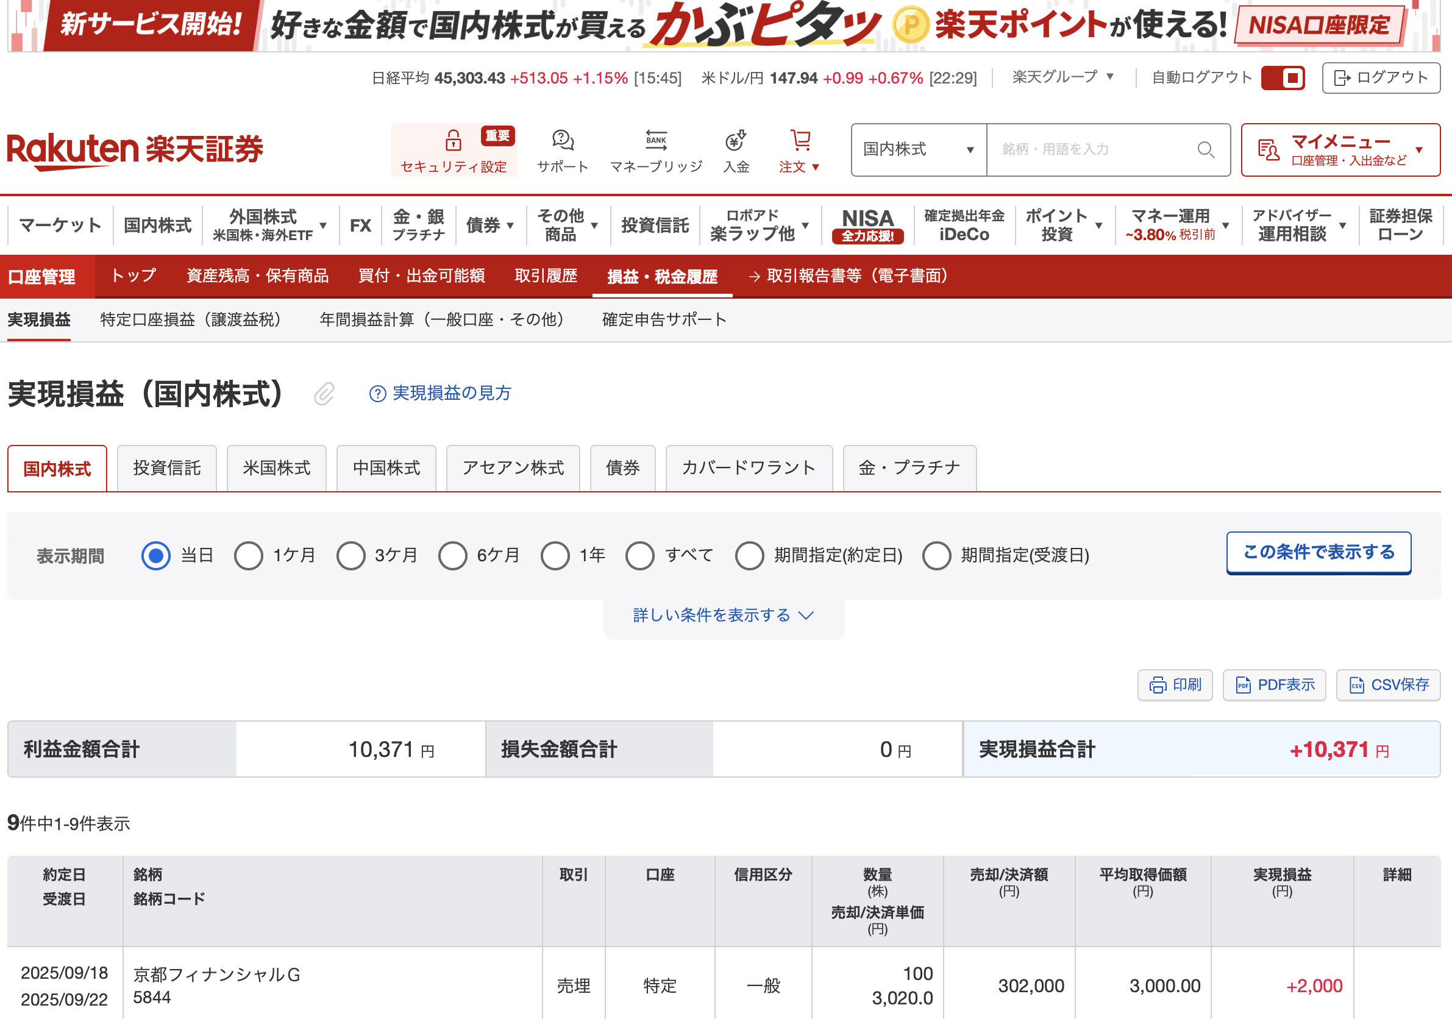Open the order (注文) cart icon
Screen dimensions: 1452x1019
800,140
